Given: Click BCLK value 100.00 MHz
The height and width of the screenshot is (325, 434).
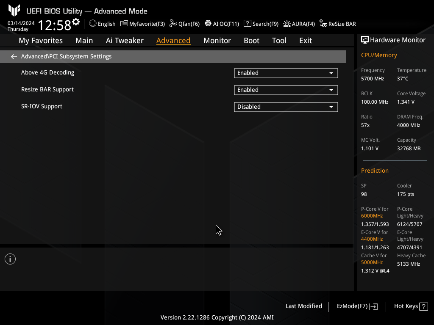Looking at the screenshot, I should coord(375,102).
